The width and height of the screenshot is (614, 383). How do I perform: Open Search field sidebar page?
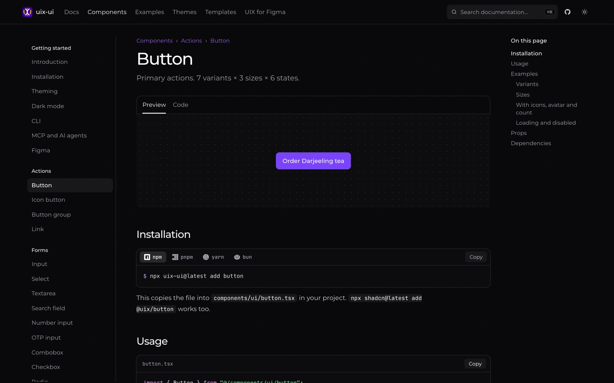point(48,308)
